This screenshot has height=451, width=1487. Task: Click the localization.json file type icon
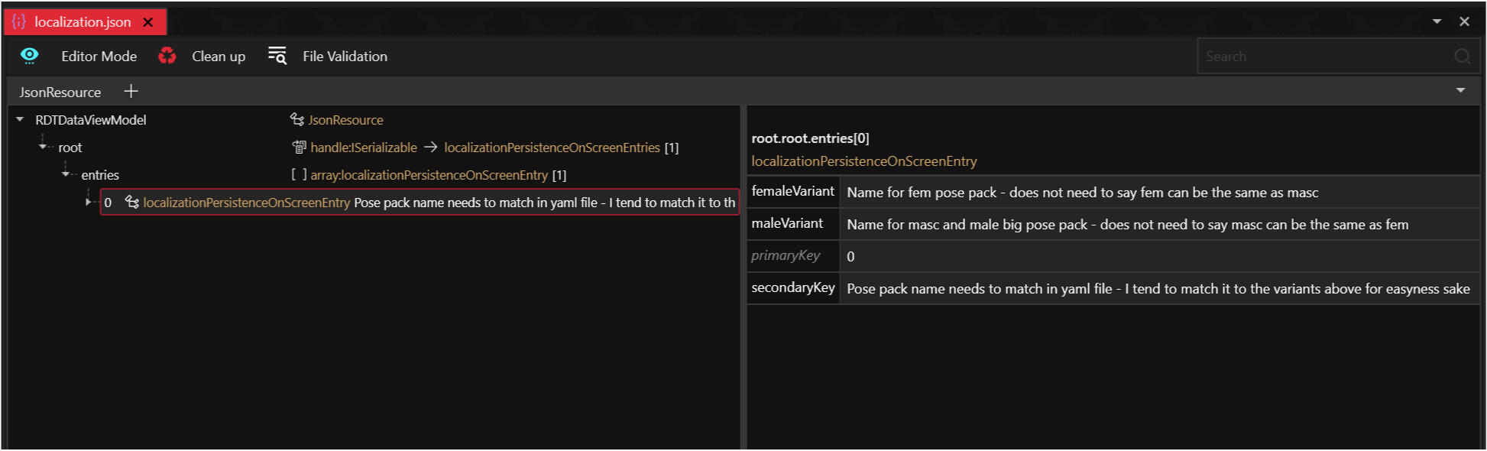[19, 22]
